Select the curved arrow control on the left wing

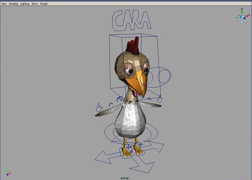click(x=110, y=104)
